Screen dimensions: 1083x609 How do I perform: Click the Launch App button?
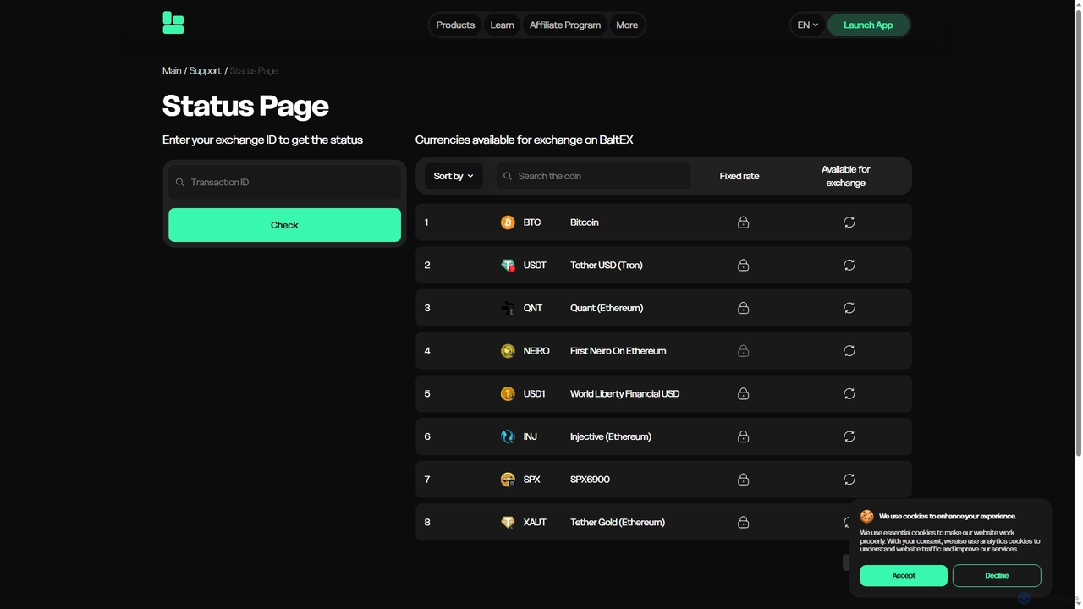point(868,25)
